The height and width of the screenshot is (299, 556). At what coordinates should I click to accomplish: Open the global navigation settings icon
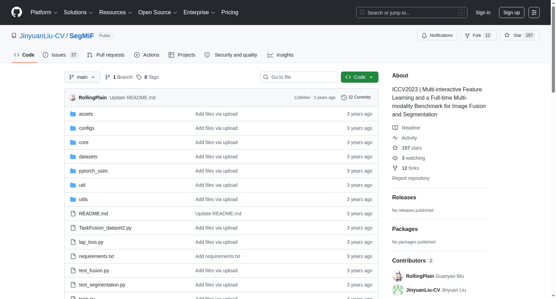(x=534, y=13)
